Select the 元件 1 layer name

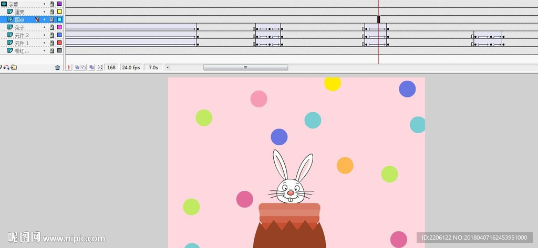(22, 43)
